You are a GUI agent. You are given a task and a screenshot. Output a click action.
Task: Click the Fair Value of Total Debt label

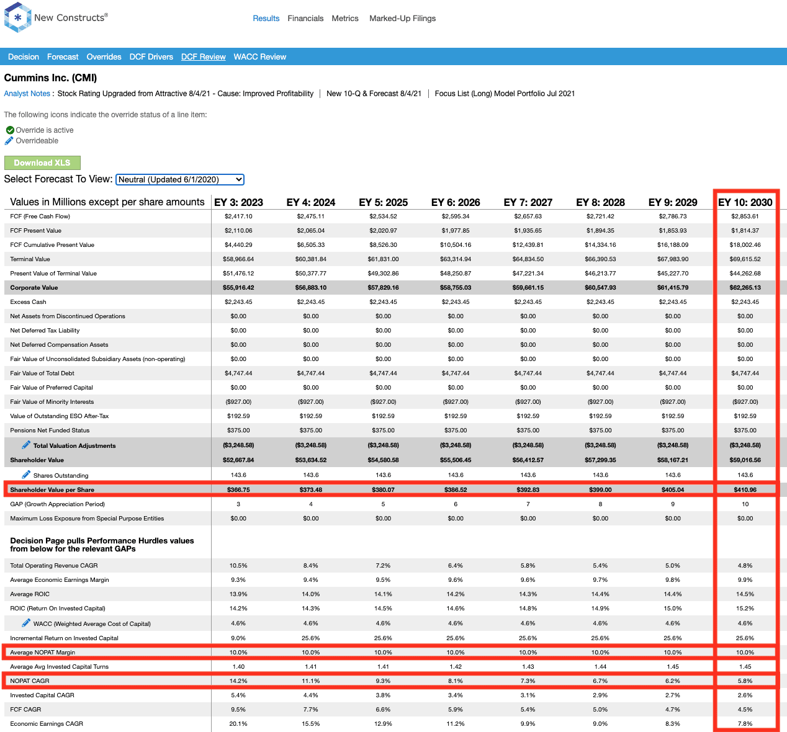click(x=42, y=373)
